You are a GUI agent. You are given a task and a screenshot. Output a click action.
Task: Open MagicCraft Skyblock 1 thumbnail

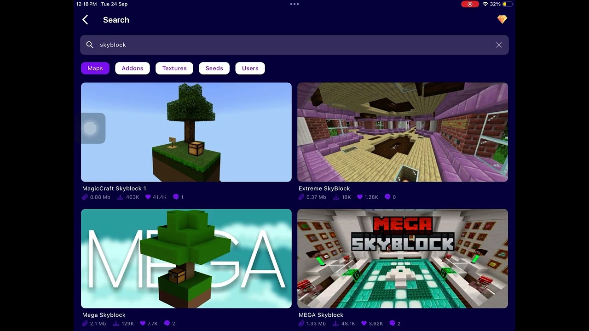[186, 132]
